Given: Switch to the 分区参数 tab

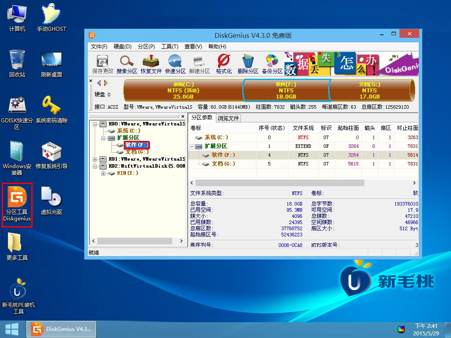Looking at the screenshot, I should 202,118.
